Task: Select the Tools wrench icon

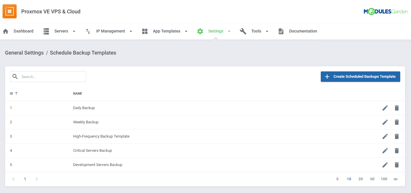Action: [243, 31]
